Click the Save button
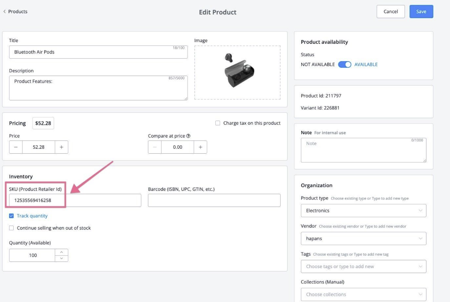 421,12
